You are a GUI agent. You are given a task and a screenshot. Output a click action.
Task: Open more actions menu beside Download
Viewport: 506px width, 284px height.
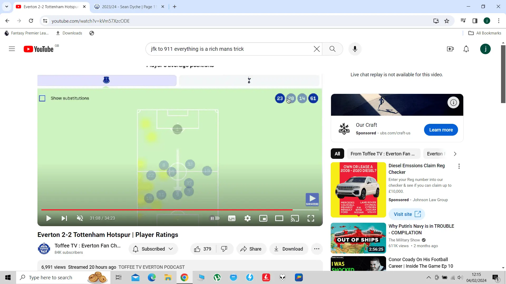(x=317, y=249)
